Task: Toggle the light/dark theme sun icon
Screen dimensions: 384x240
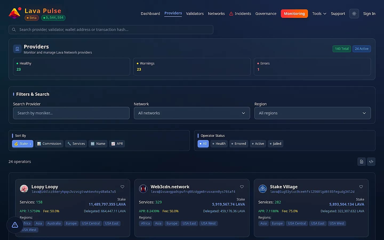Action: [x=354, y=14]
